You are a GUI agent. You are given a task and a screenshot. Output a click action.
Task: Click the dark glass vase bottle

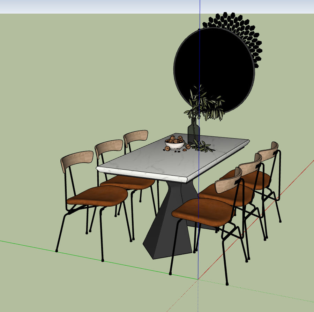point(193,131)
